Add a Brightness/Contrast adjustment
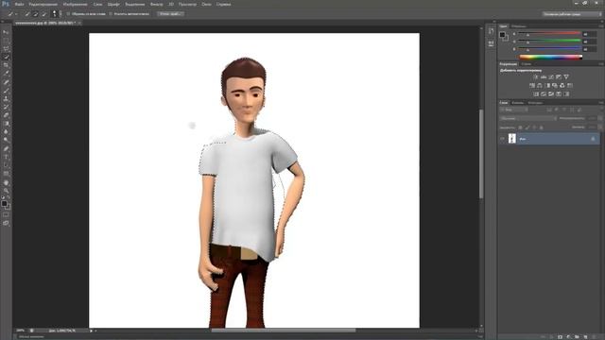 pyautogui.click(x=536, y=77)
